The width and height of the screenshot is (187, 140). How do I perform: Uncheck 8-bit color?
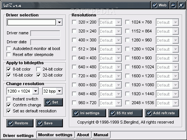(x=9, y=69)
